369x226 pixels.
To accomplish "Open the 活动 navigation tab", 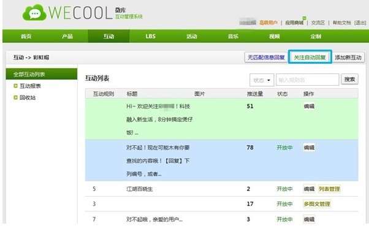I will [192, 36].
